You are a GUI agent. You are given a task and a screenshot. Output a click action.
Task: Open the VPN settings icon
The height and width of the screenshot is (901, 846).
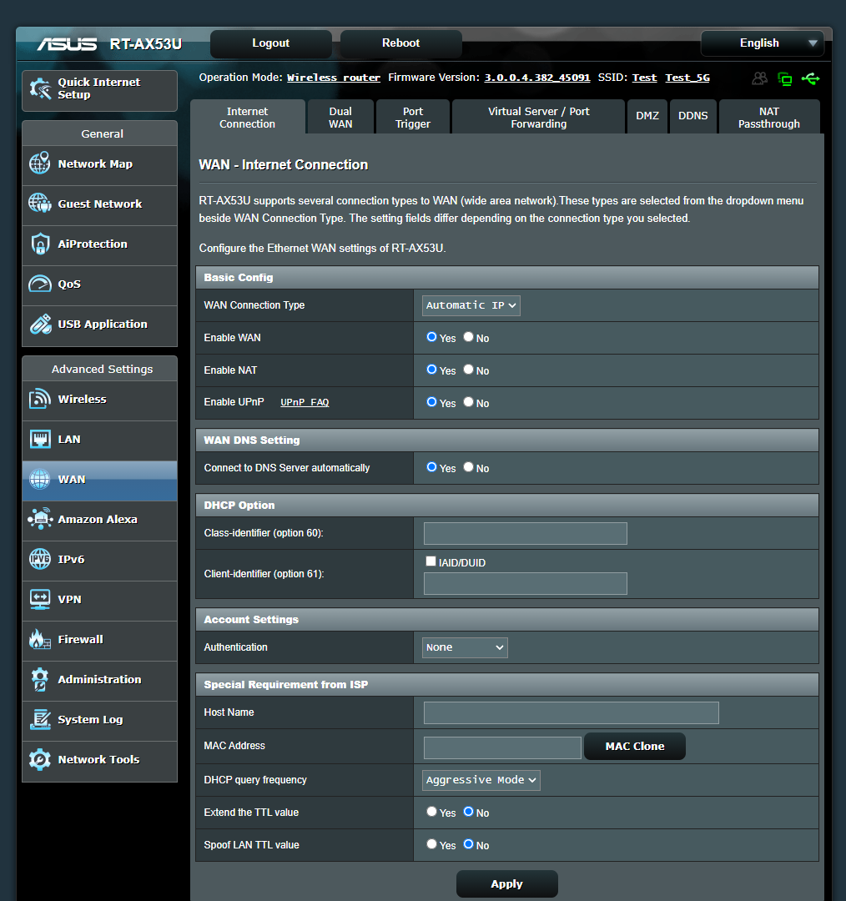coord(40,599)
